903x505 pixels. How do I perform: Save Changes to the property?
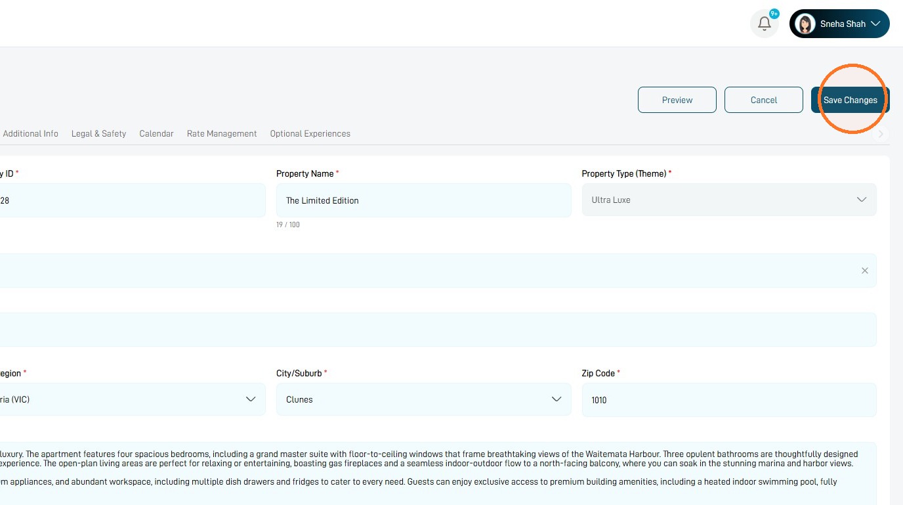tap(850, 100)
